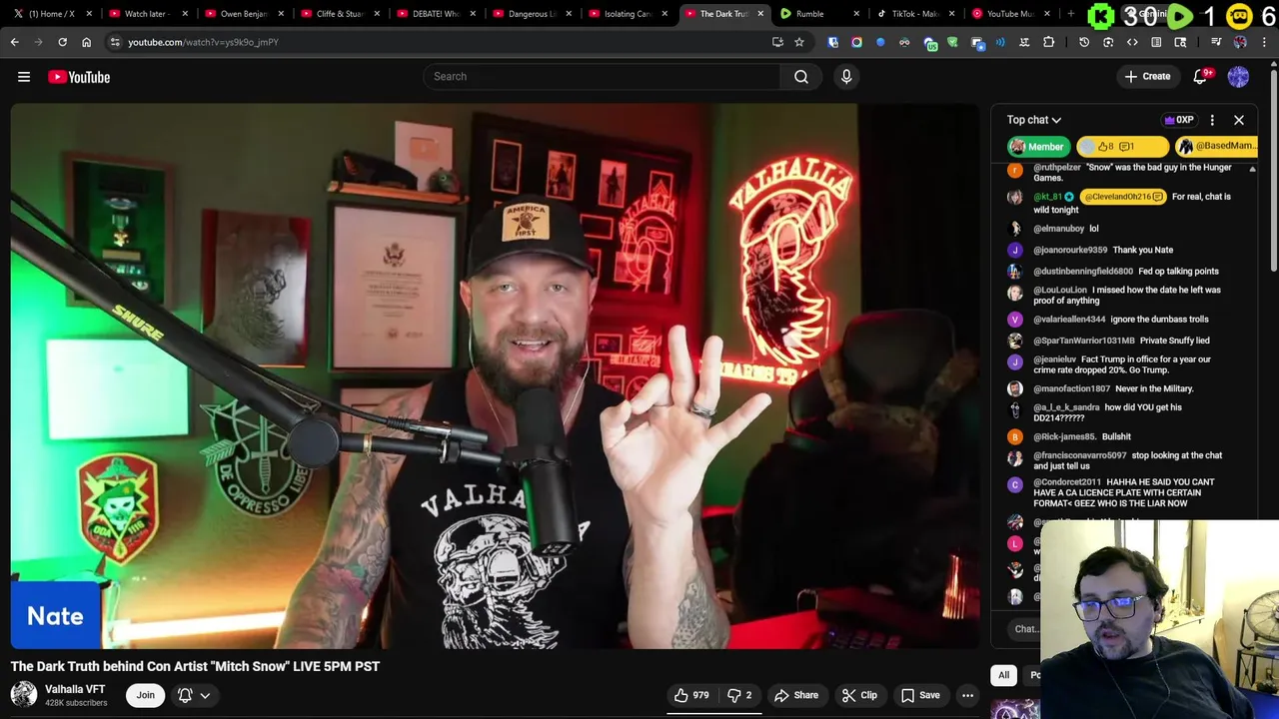Select the All filter chip
This screenshot has height=719, width=1279.
(x=1004, y=675)
